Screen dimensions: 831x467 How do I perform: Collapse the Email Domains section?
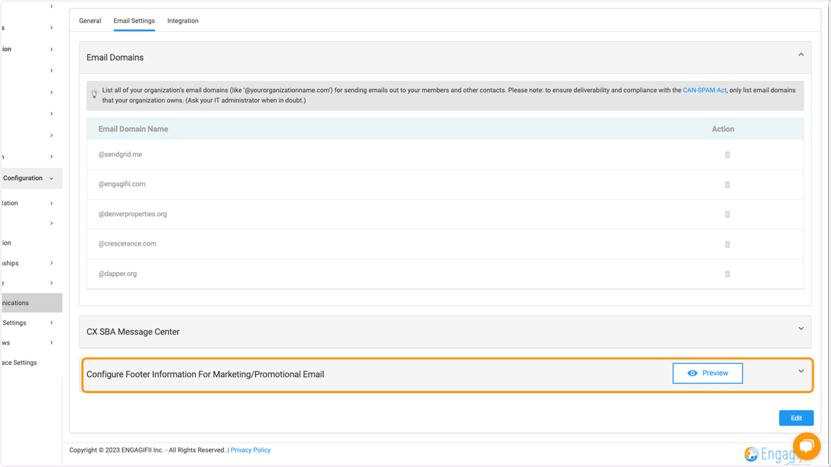pos(801,55)
